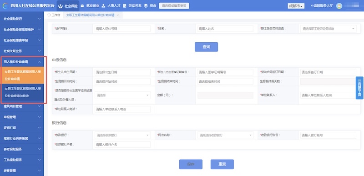Open the 综合 top navigation item
This screenshot has width=364, height=176.
coord(150,6)
